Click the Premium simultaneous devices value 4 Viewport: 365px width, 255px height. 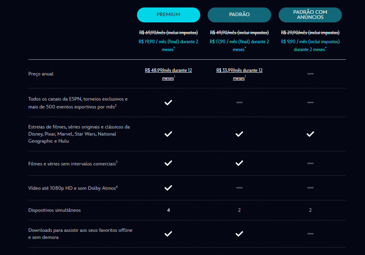pyautogui.click(x=168, y=210)
